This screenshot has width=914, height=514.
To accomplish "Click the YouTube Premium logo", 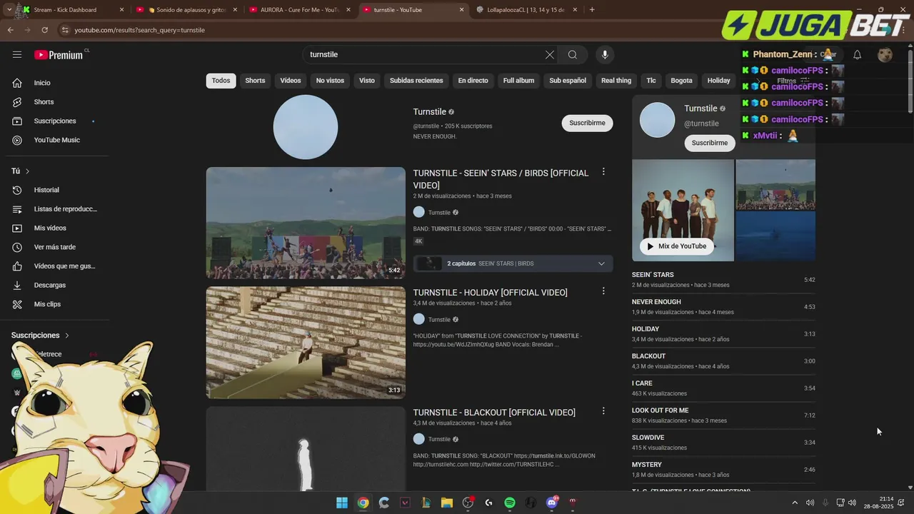I will click(x=59, y=55).
